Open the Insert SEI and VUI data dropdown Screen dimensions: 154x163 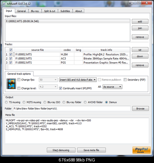coord(78,80)
